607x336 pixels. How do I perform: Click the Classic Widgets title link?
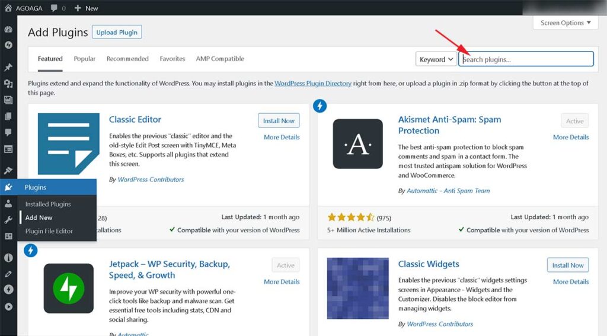429,264
